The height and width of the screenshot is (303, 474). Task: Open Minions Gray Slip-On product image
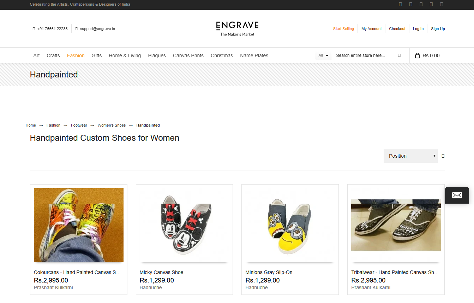(290, 225)
